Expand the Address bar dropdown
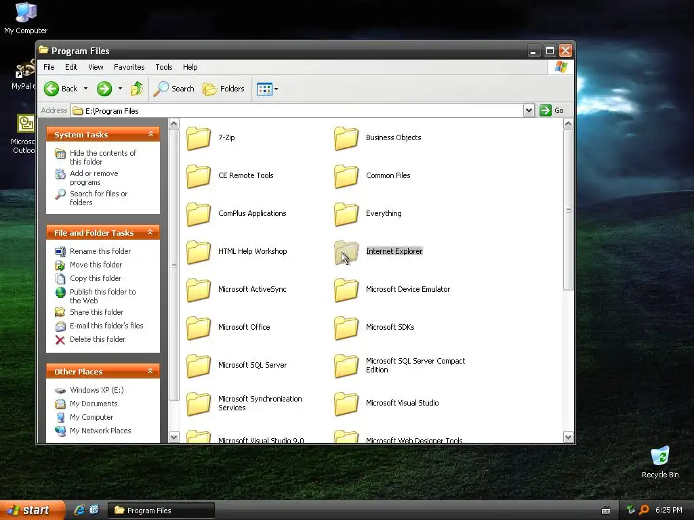The height and width of the screenshot is (520, 694). (x=529, y=110)
